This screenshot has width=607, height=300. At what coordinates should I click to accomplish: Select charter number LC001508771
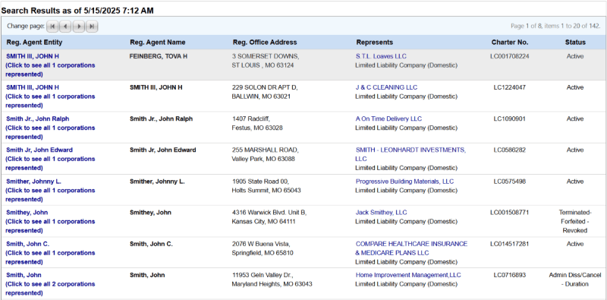point(509,213)
